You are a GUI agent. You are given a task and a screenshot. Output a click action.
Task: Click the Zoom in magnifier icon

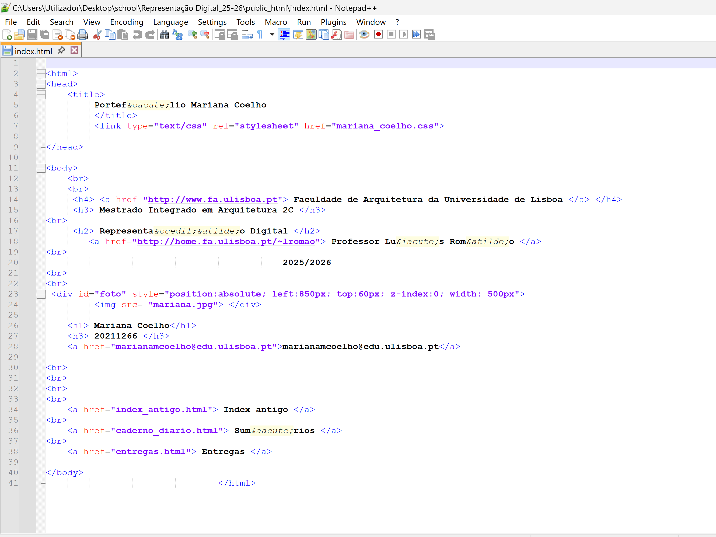pos(192,34)
